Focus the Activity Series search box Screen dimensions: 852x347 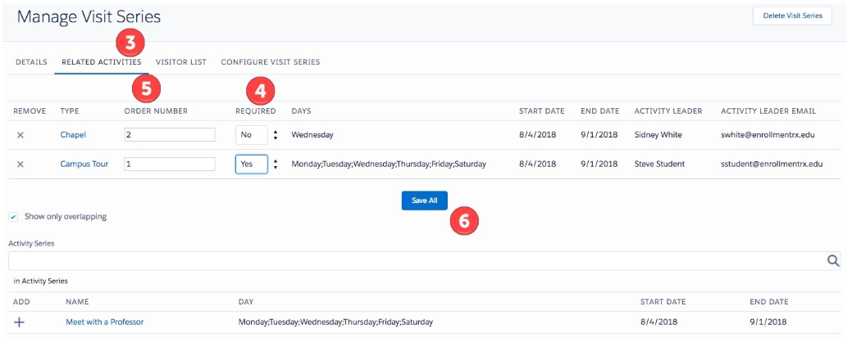pos(414,260)
